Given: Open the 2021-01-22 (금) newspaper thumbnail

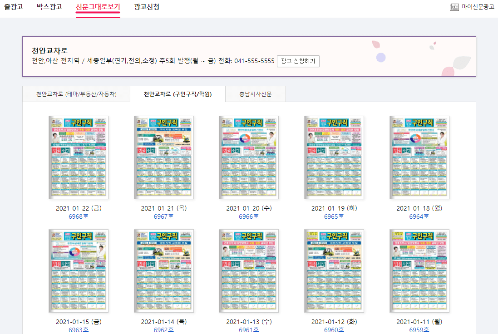Looking at the screenshot, I should click(x=79, y=157).
